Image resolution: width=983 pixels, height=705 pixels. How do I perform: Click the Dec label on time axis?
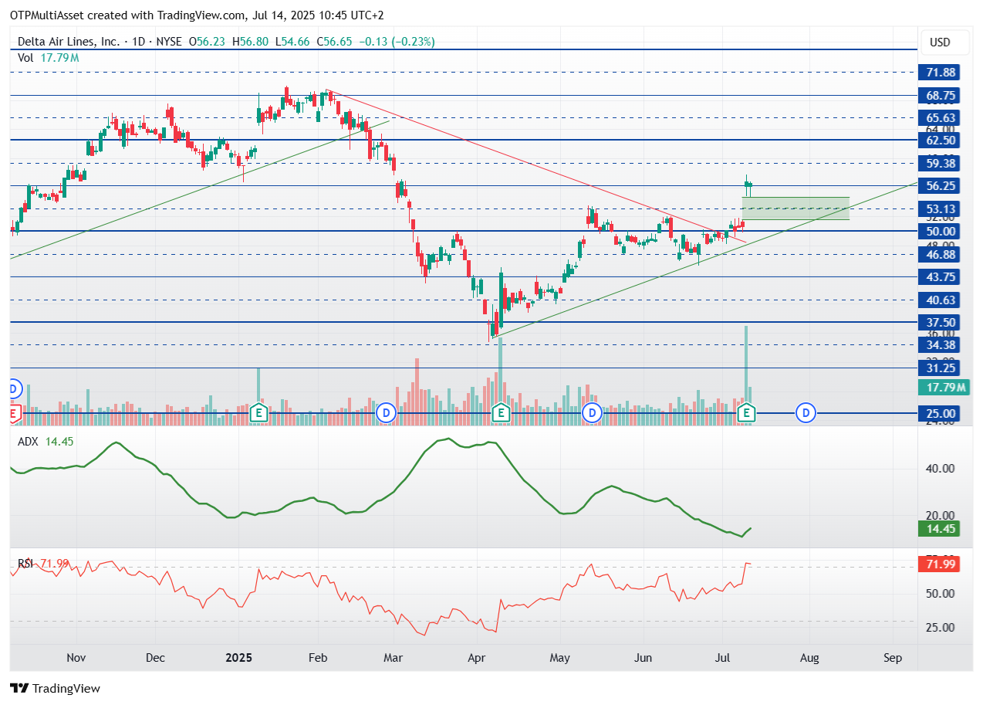coord(156,658)
